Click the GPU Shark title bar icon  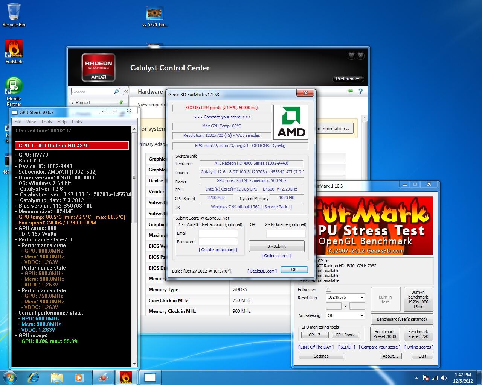pos(14,112)
